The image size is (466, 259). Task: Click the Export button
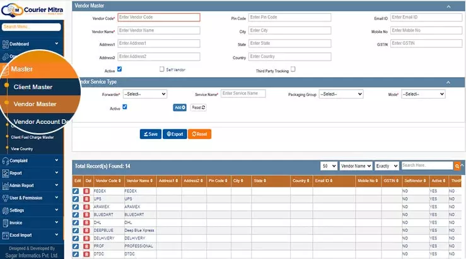[x=173, y=134]
